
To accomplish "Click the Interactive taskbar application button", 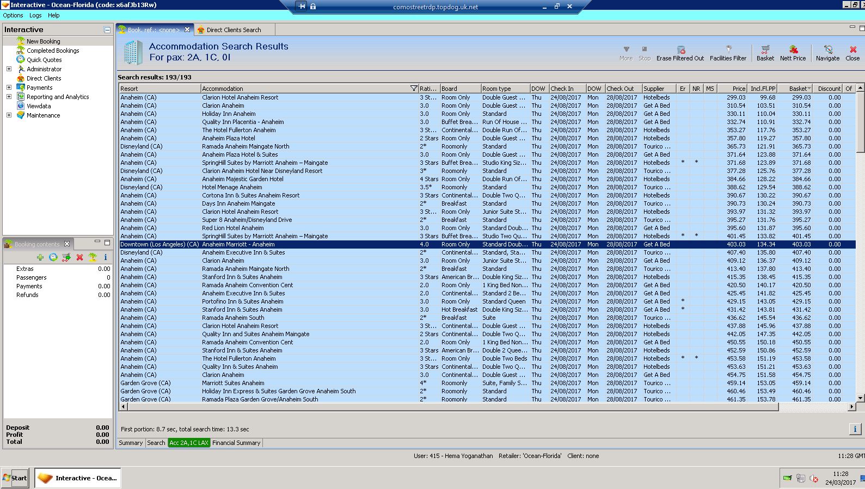I will 78,478.
